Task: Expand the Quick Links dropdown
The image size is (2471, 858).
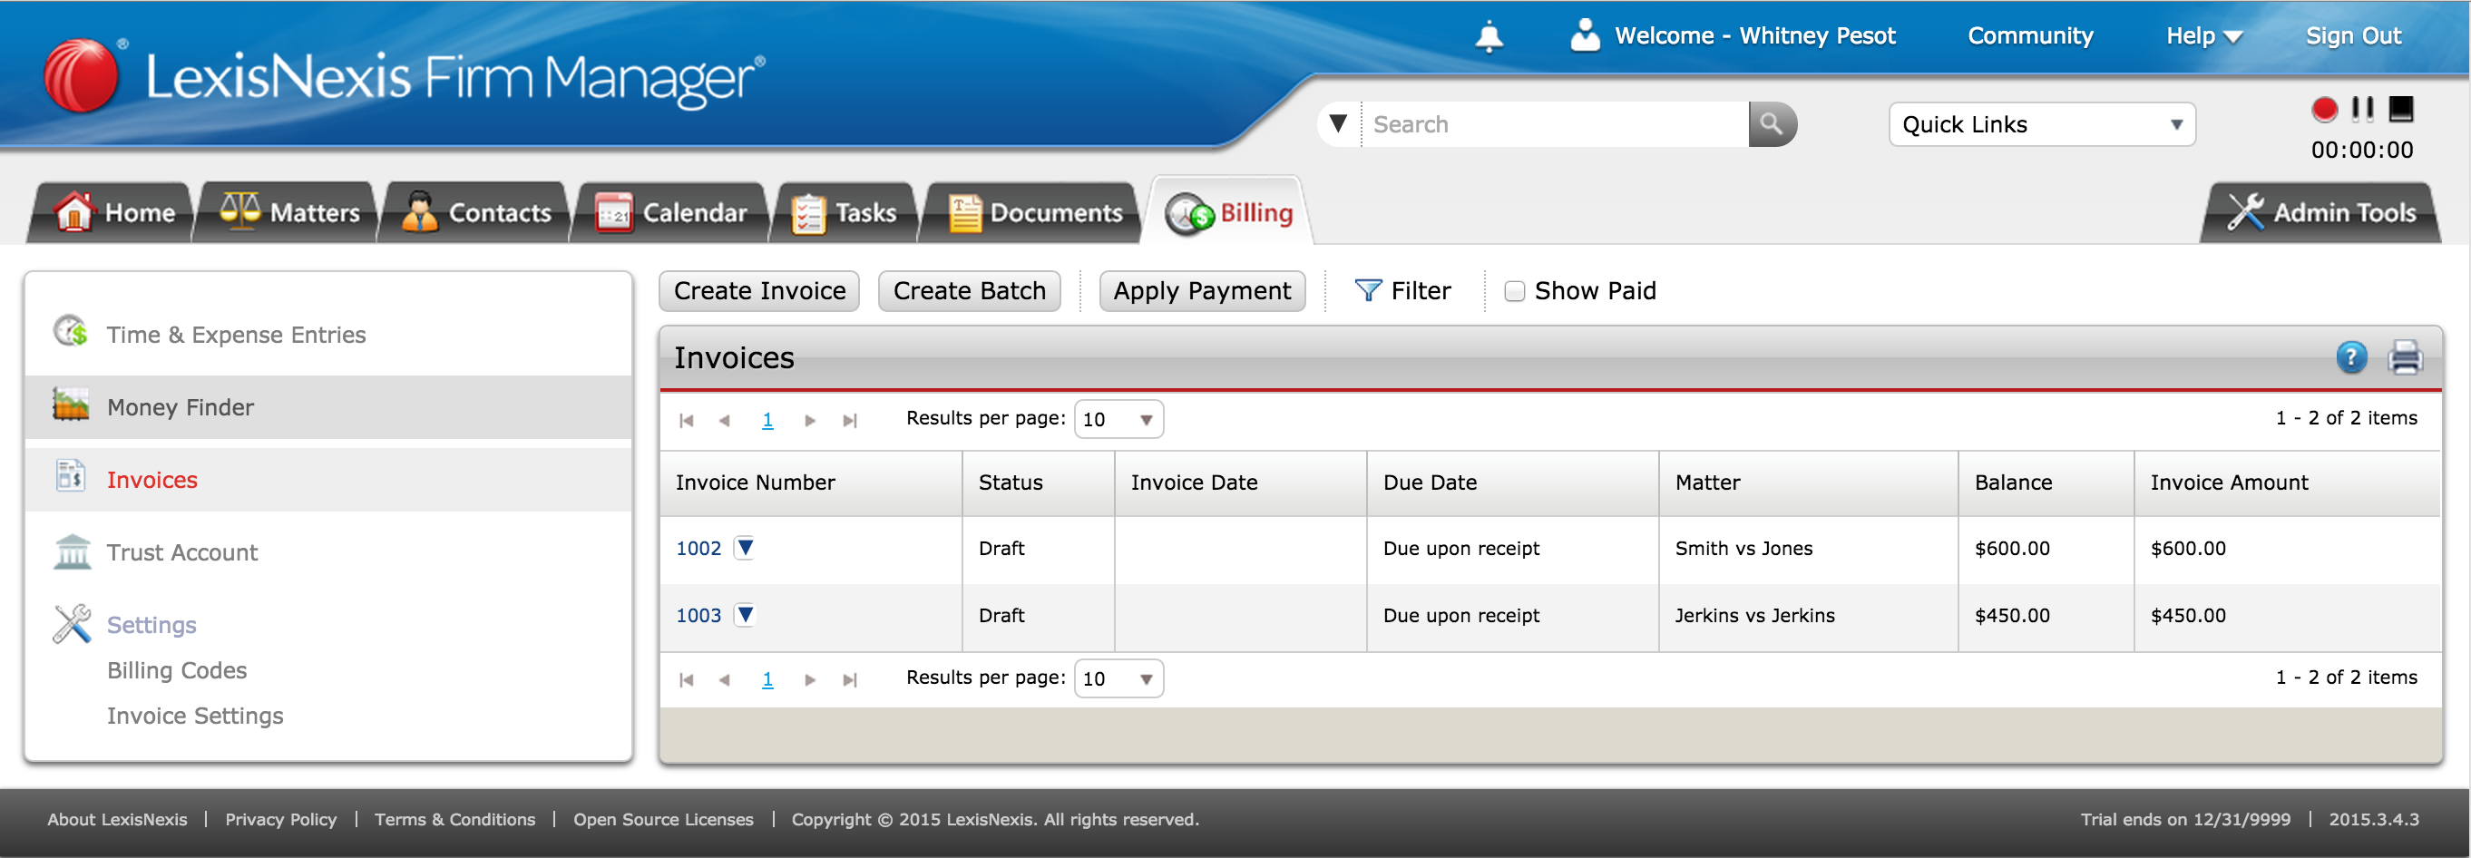Action: click(2041, 124)
